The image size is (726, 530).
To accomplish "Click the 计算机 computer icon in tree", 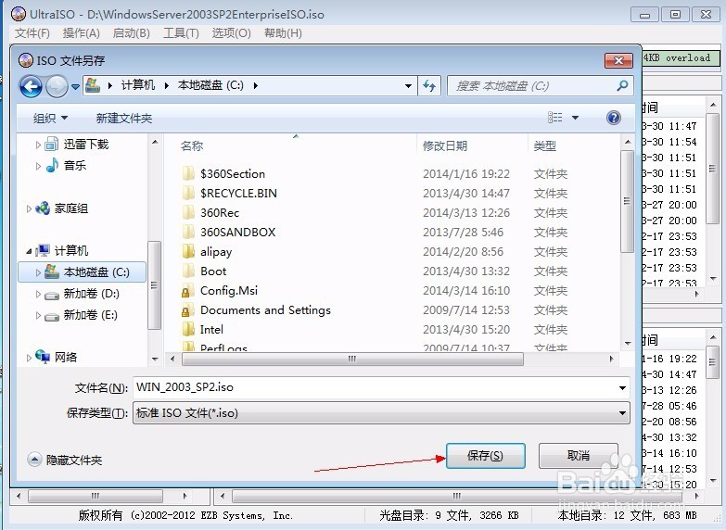I will tap(43, 250).
